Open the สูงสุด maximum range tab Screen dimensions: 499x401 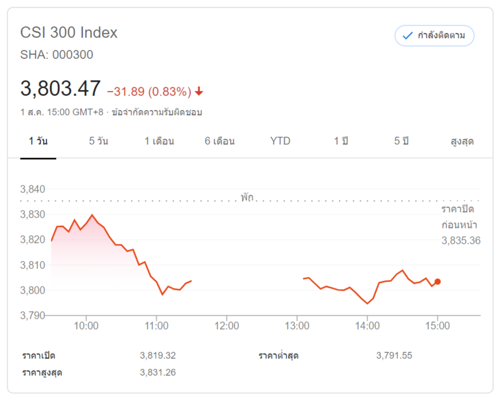click(x=461, y=141)
